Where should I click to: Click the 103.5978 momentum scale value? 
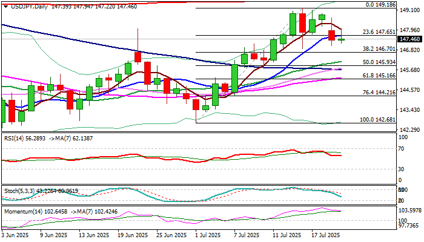point(410,209)
